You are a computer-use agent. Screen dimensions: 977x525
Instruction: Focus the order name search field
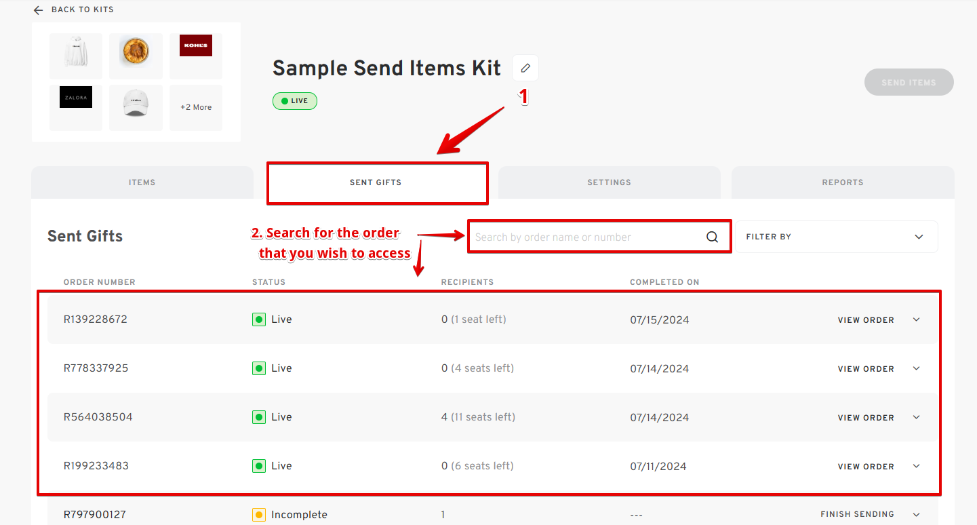583,237
